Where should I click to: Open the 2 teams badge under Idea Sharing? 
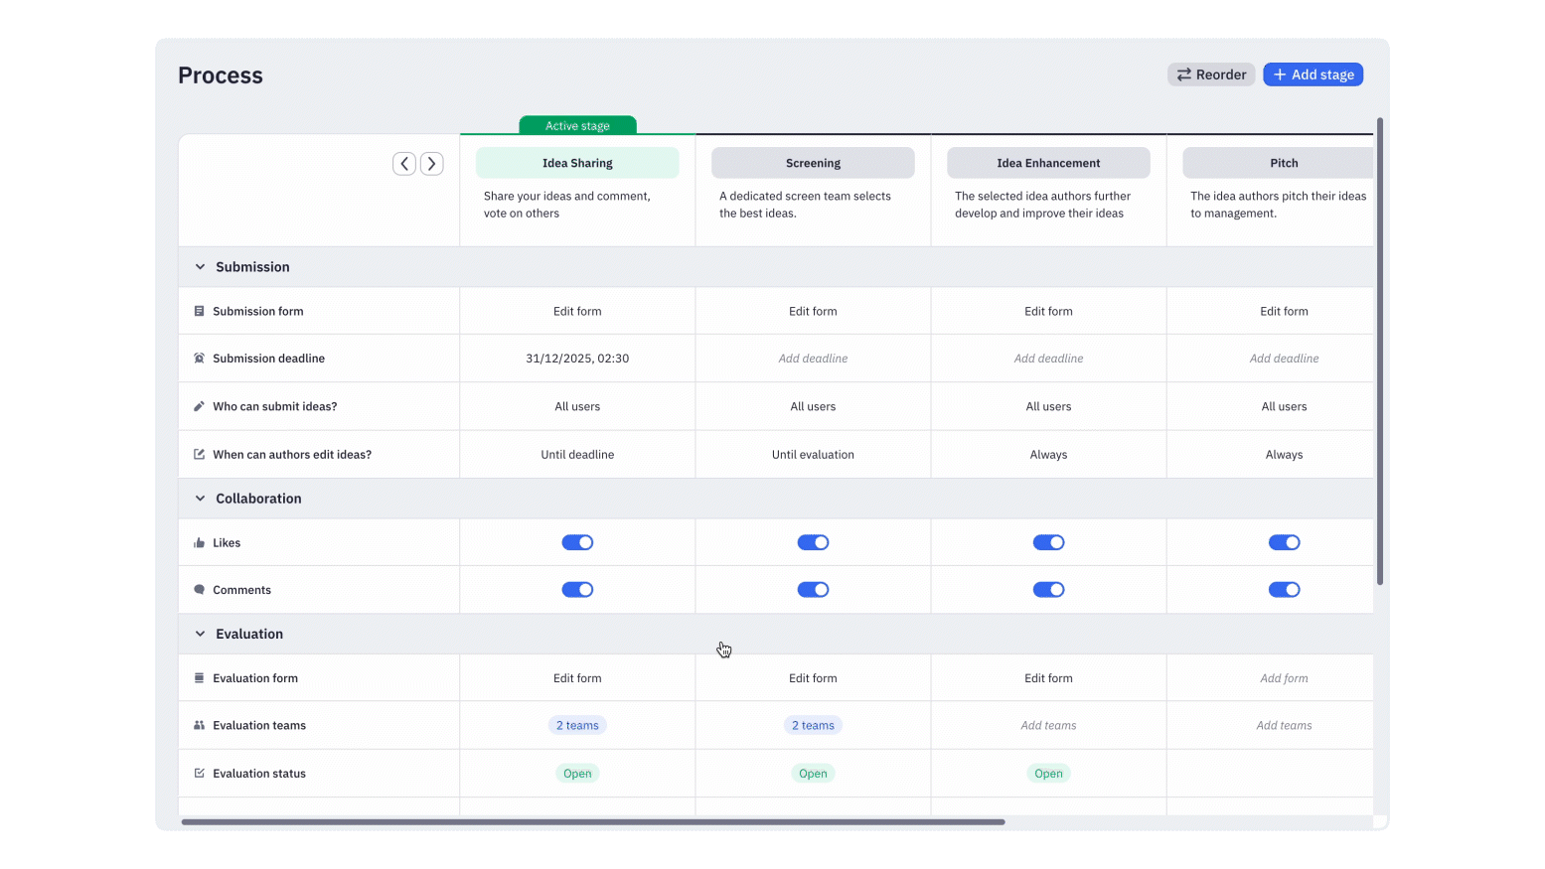click(x=577, y=726)
